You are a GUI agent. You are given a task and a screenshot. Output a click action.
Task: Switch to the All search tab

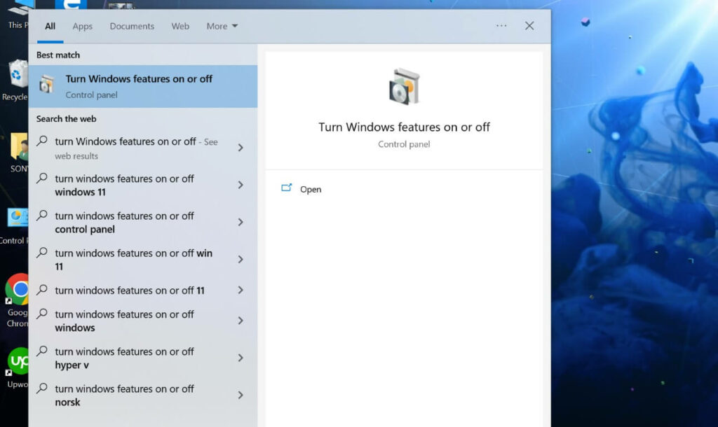pyautogui.click(x=50, y=27)
